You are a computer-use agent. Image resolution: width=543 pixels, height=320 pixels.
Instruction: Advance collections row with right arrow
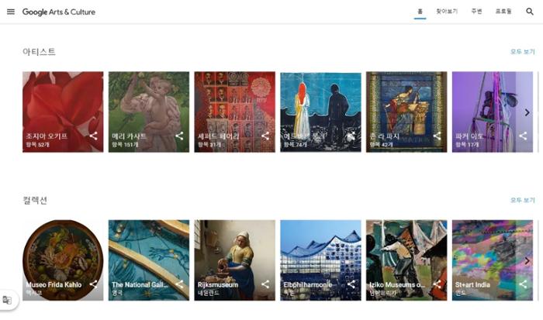[527, 260]
